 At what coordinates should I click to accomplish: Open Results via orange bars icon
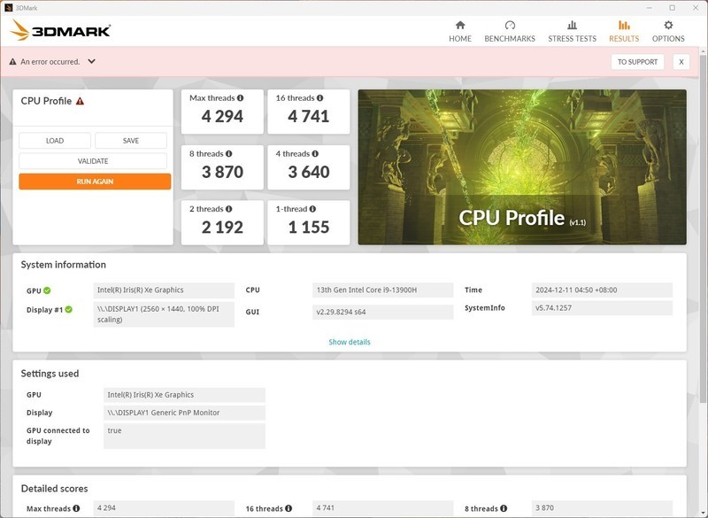pos(624,25)
